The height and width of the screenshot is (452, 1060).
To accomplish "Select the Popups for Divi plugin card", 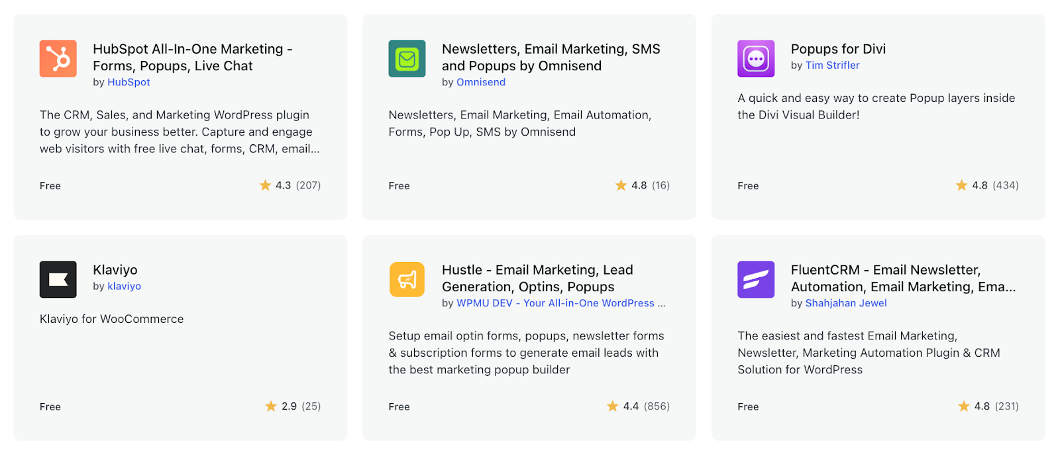I will pos(878,117).
